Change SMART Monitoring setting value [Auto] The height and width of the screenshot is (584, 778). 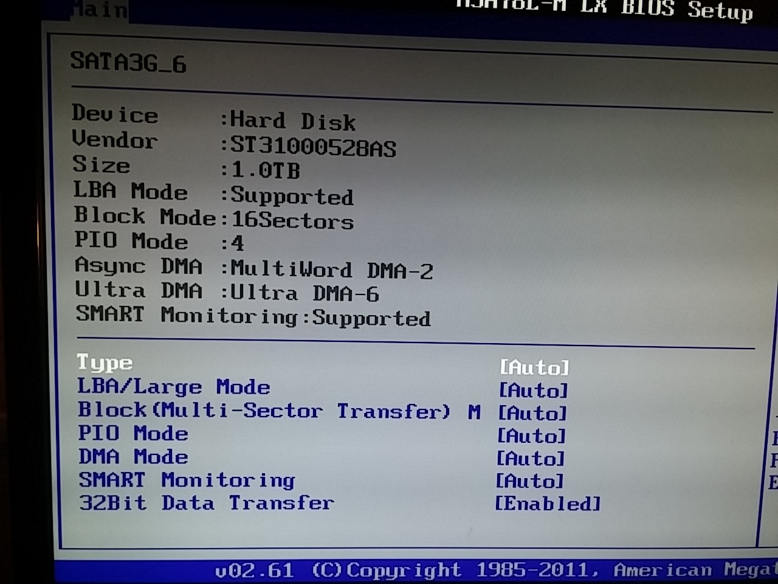pos(530,481)
